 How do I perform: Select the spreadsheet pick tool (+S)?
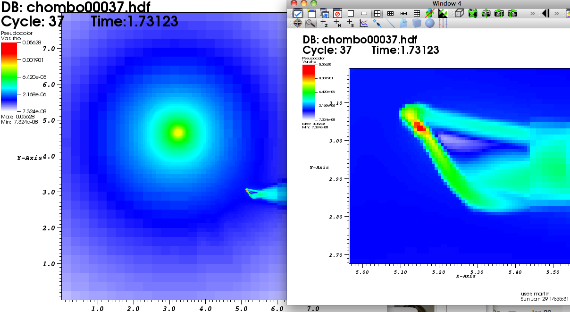(351, 23)
